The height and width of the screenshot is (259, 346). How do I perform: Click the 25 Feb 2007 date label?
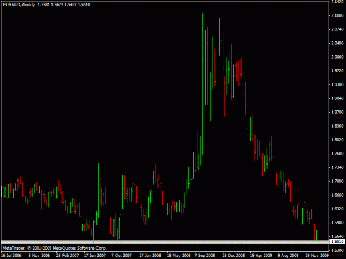coord(68,256)
